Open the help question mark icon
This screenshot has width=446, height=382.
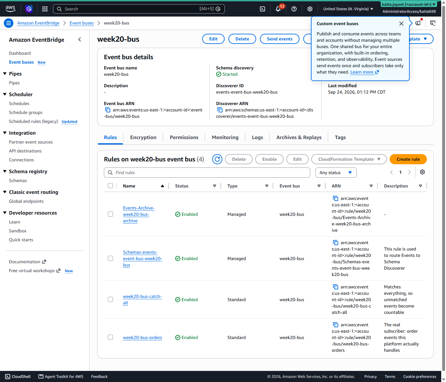(294, 9)
